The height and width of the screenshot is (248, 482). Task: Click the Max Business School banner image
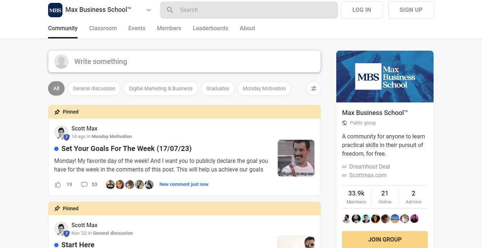click(x=385, y=77)
